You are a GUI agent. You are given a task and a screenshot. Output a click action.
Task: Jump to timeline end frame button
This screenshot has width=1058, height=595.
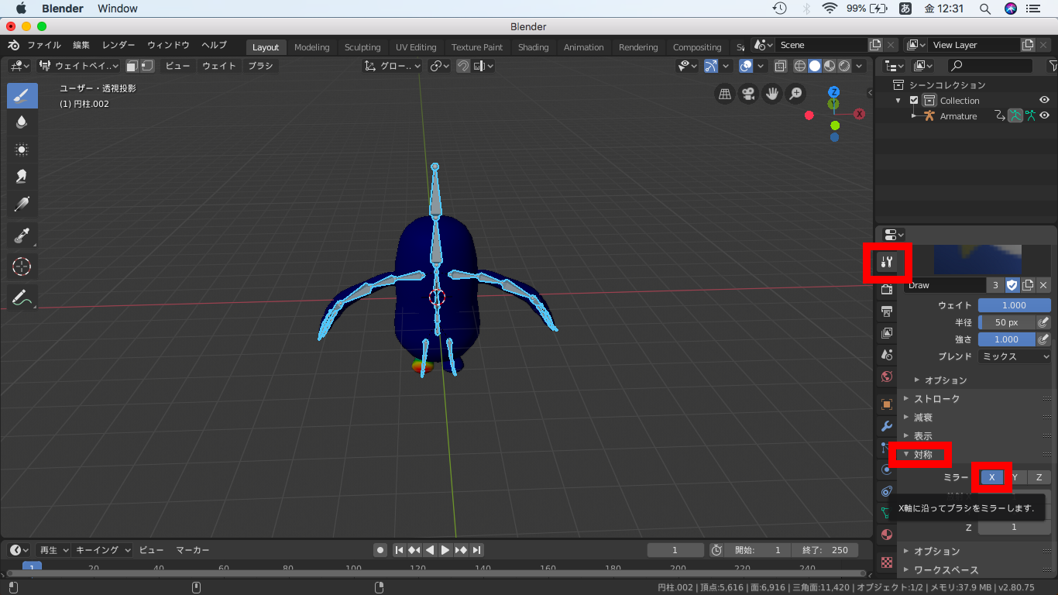coord(477,550)
